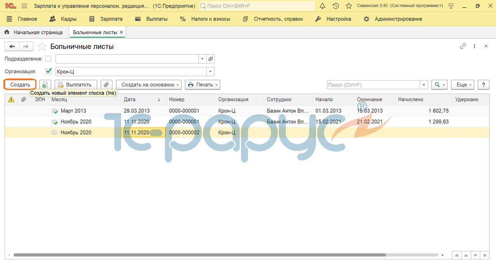Expand the Подразделение dropdown list
The width and height of the screenshot is (496, 264).
tap(203, 59)
